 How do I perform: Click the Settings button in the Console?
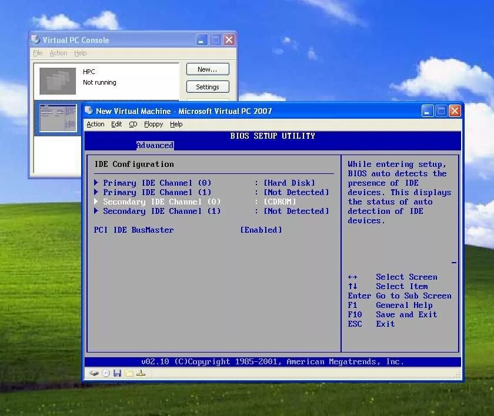point(208,87)
